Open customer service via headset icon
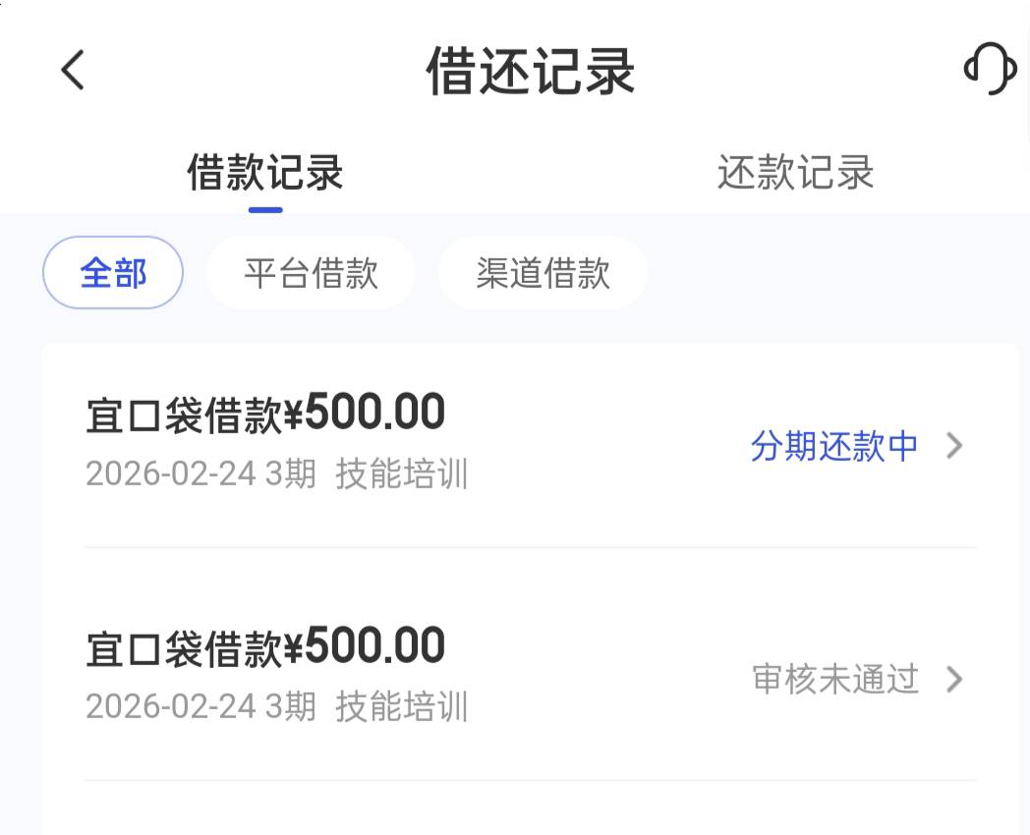The width and height of the screenshot is (1030, 835). click(989, 70)
